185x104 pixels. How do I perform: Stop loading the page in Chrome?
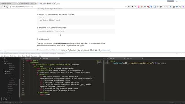pos(4,7)
